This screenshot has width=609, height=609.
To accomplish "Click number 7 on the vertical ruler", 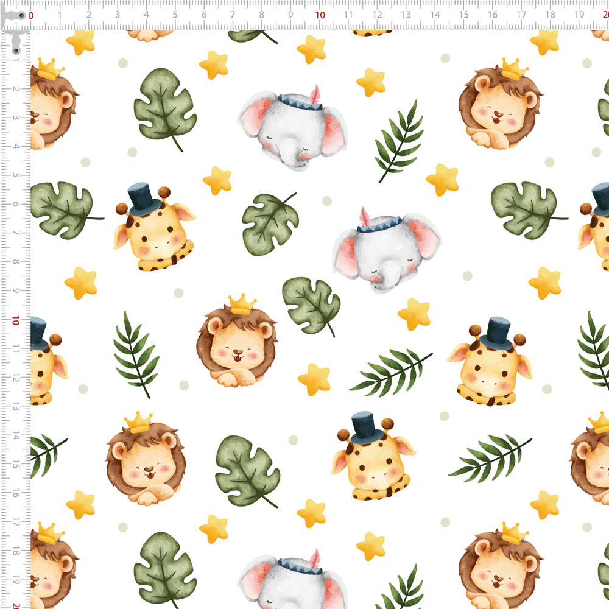I will [x=16, y=233].
